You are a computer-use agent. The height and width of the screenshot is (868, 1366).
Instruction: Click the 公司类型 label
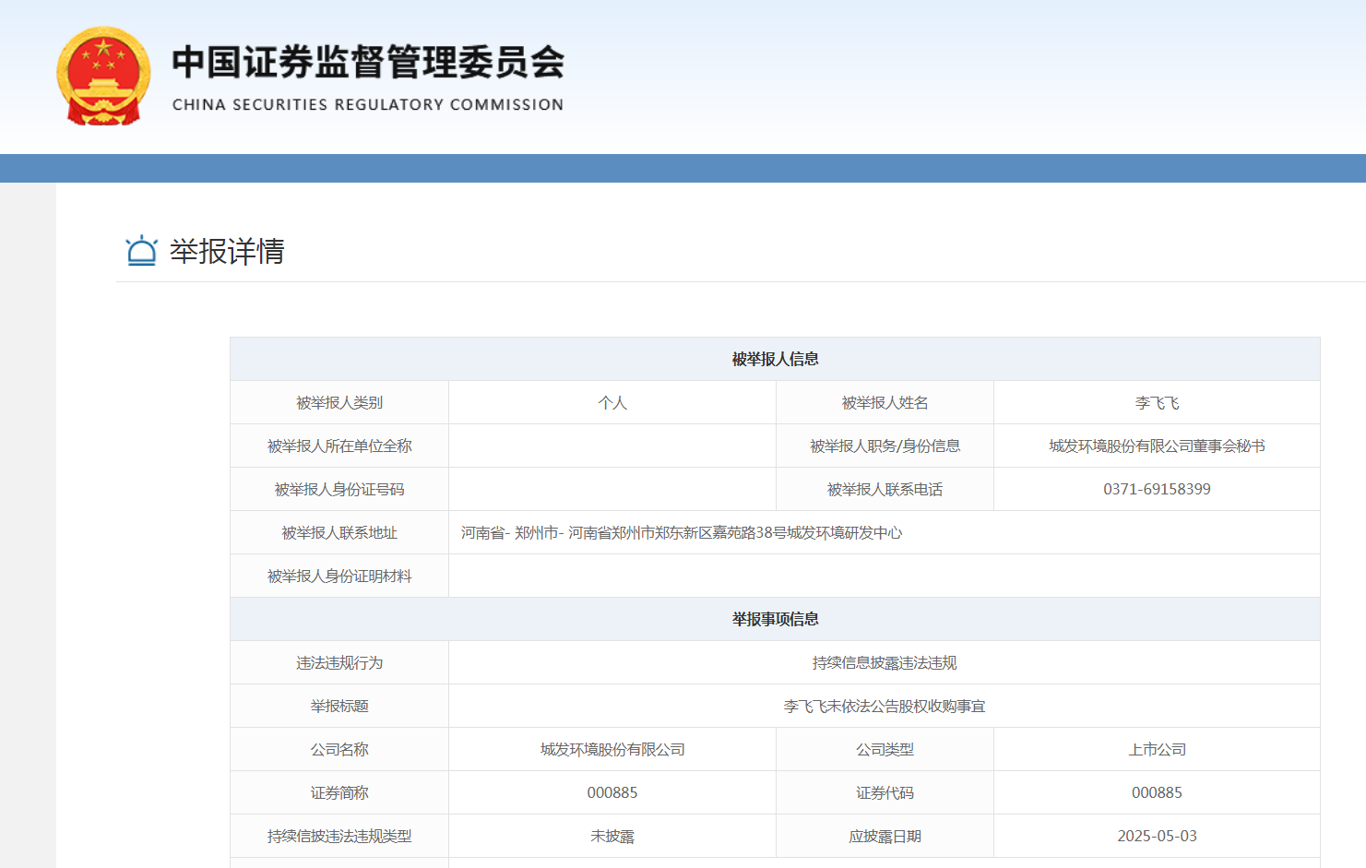885,750
